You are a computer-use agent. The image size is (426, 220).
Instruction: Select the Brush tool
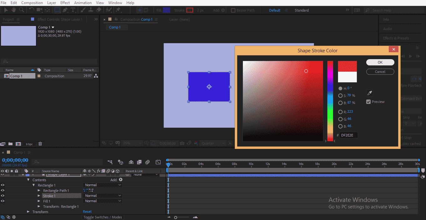point(83,10)
